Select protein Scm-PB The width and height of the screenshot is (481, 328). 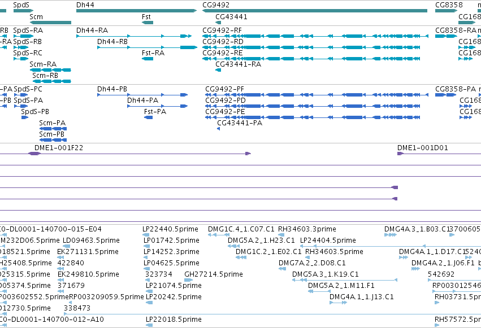[53, 140]
